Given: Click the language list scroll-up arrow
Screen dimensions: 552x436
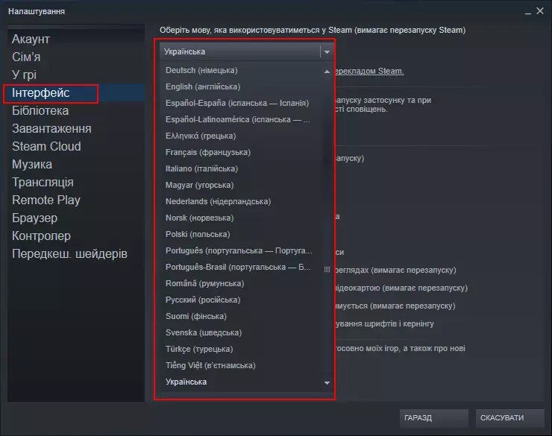Looking at the screenshot, I should (327, 72).
